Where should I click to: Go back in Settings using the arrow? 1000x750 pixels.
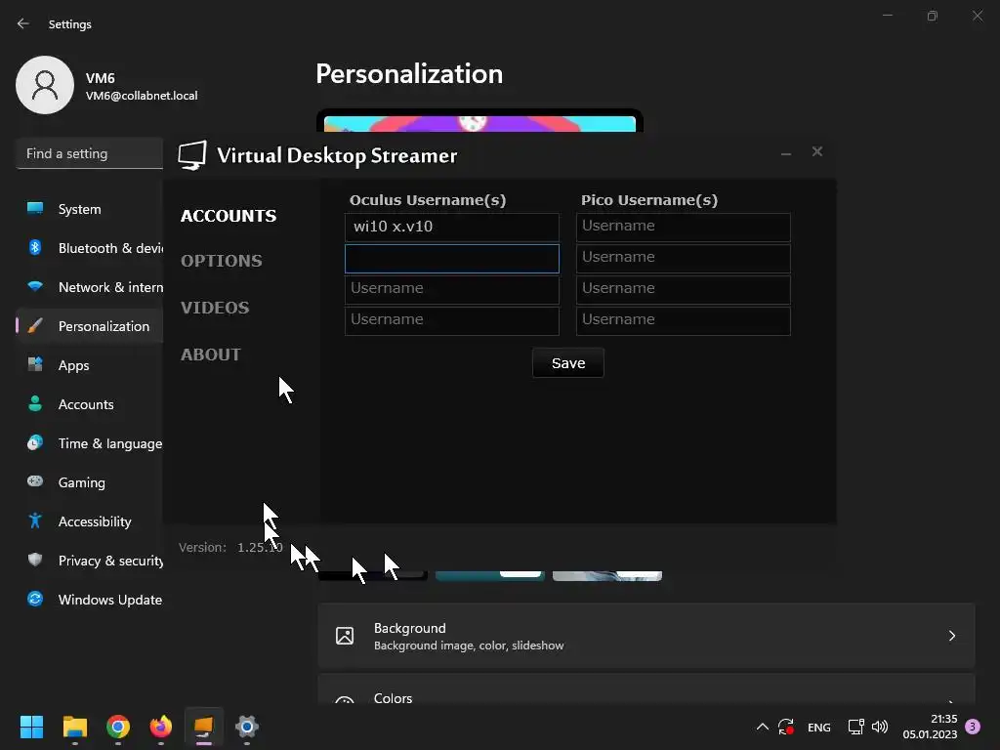[x=23, y=23]
